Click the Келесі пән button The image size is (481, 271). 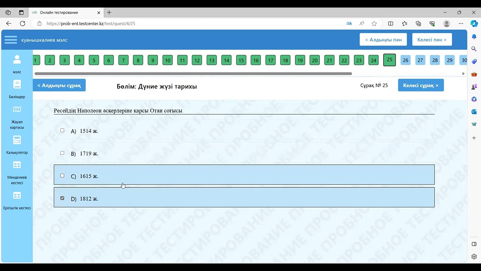432,40
